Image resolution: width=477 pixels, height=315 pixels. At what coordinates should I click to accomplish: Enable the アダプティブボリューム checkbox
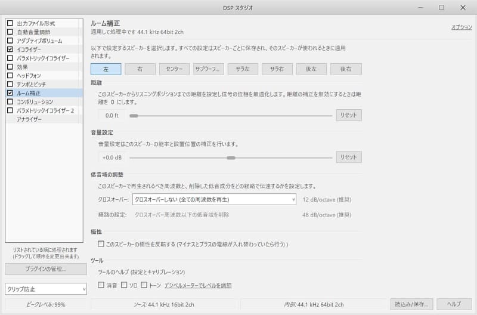(10, 41)
